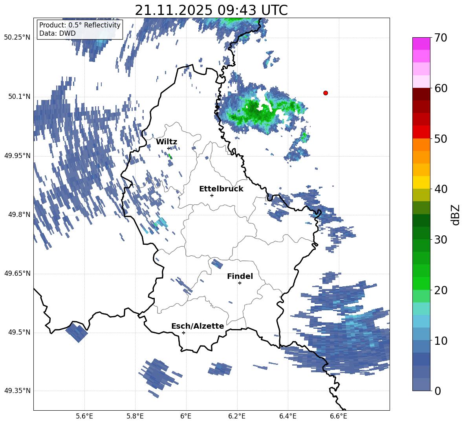Viewport: 465px width, 424px height.
Task: Click the red dot marker on map
Action: pos(325,93)
